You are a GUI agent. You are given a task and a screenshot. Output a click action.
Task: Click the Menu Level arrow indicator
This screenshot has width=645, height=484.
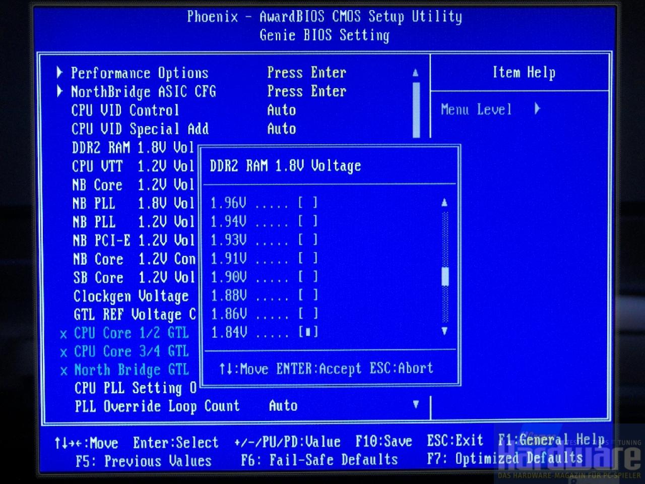[x=537, y=108]
